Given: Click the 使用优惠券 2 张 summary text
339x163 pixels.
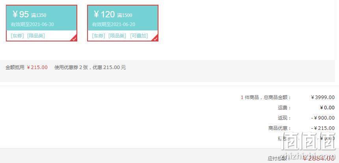Looking at the screenshot, I should (x=71, y=67).
